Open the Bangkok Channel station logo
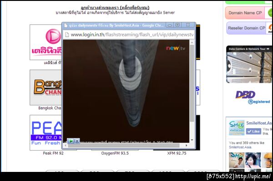The image size is (273, 181). click(45, 87)
